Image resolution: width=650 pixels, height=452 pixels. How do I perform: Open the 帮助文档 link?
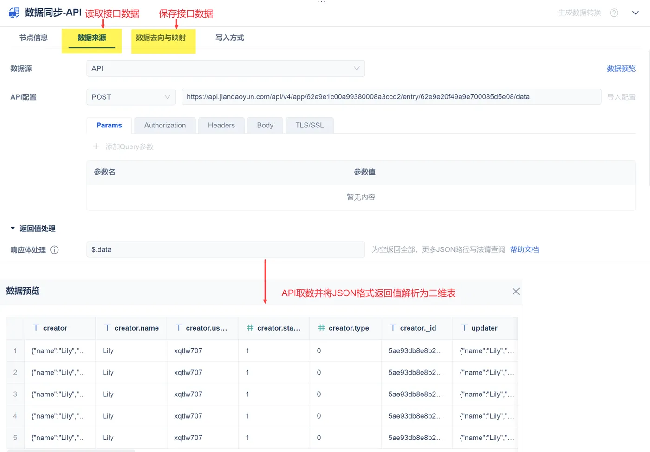[x=525, y=249]
